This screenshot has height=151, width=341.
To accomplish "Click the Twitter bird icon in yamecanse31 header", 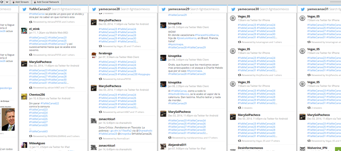I will tap(302, 9).
